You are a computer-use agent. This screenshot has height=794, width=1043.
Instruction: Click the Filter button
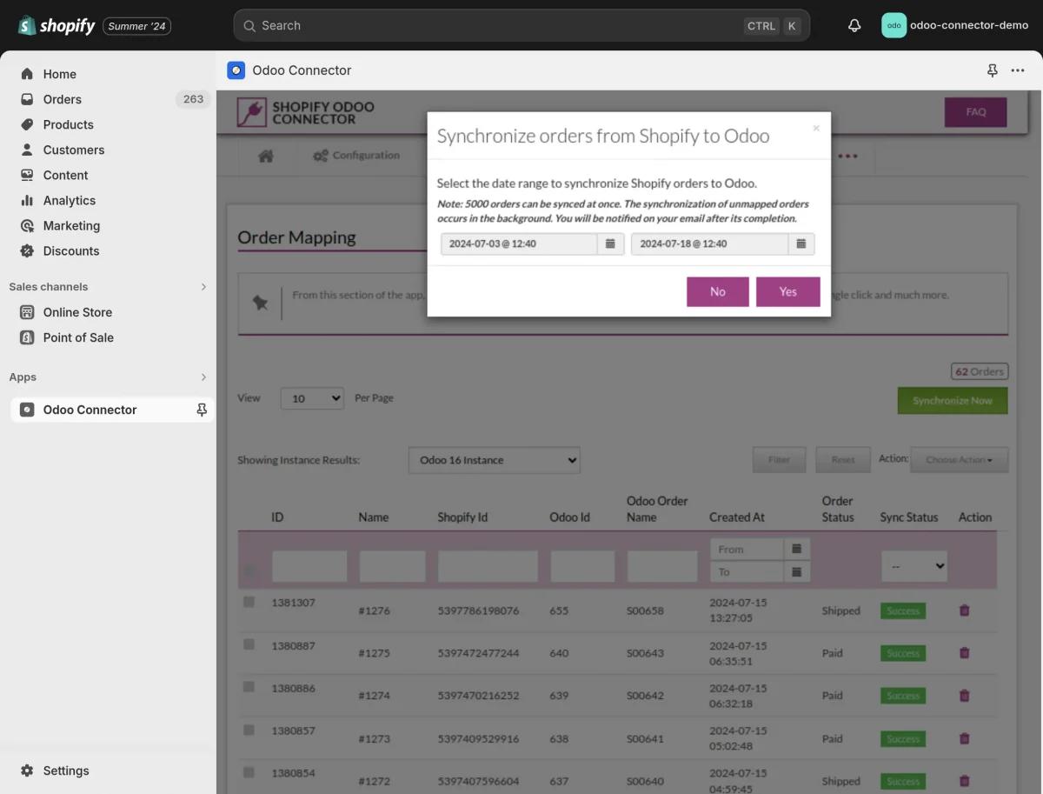(x=780, y=460)
